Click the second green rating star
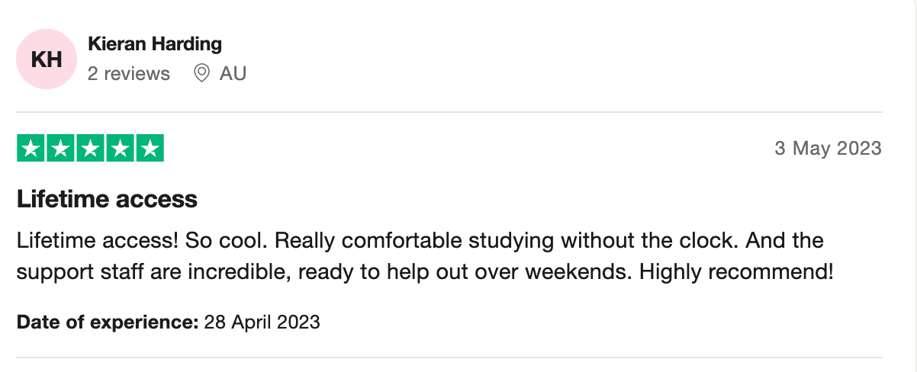Viewport: 917px width, 372px height. click(x=61, y=149)
